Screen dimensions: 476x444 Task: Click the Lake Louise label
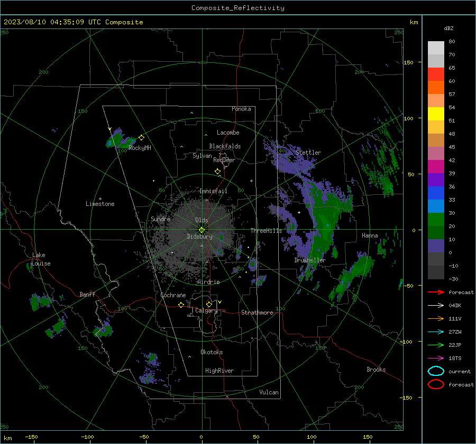tap(41, 259)
